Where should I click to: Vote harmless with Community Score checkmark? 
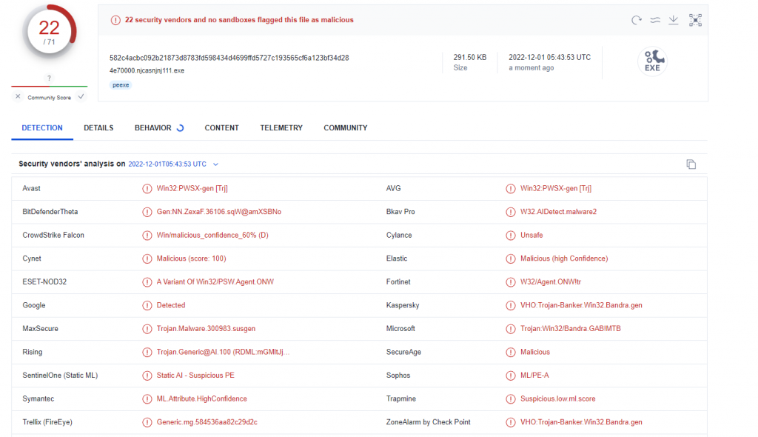pos(81,97)
